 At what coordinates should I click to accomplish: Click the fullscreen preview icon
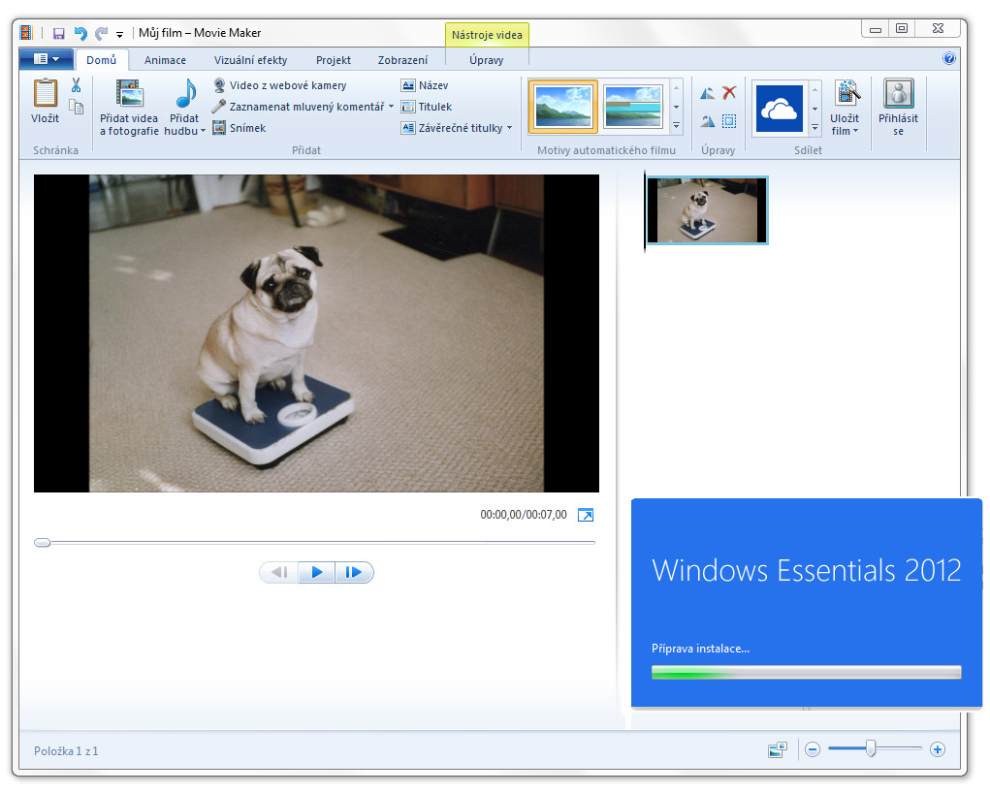pyautogui.click(x=586, y=515)
